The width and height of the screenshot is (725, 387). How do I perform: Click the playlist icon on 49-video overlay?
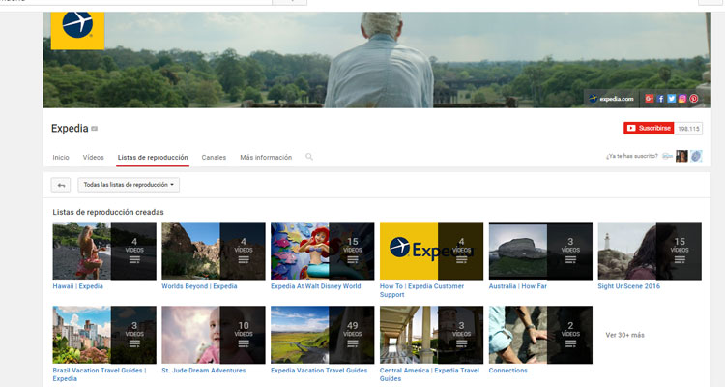[353, 343]
